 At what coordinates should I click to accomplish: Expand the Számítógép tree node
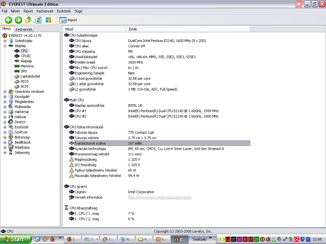click(x=5, y=41)
